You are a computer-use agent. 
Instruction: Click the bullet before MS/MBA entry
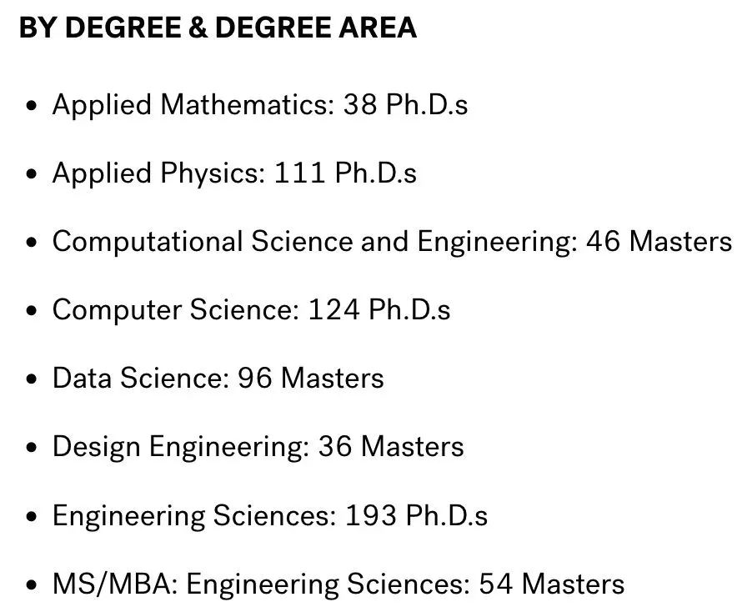[32, 585]
